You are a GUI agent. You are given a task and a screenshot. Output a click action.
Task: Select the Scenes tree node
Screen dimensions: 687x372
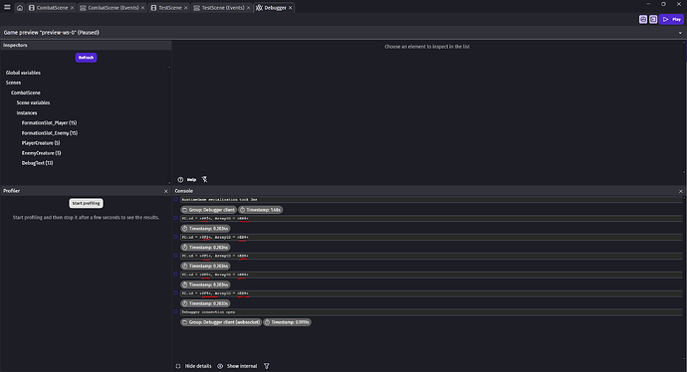coord(13,83)
